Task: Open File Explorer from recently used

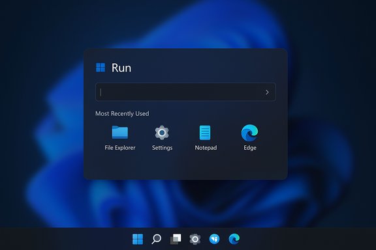Action: point(120,138)
